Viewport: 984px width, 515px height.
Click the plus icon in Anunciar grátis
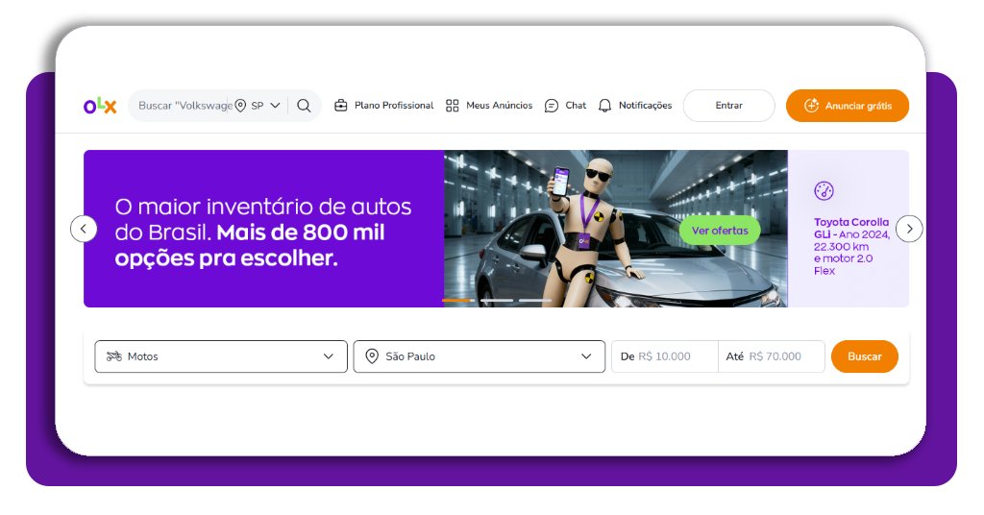click(x=811, y=106)
